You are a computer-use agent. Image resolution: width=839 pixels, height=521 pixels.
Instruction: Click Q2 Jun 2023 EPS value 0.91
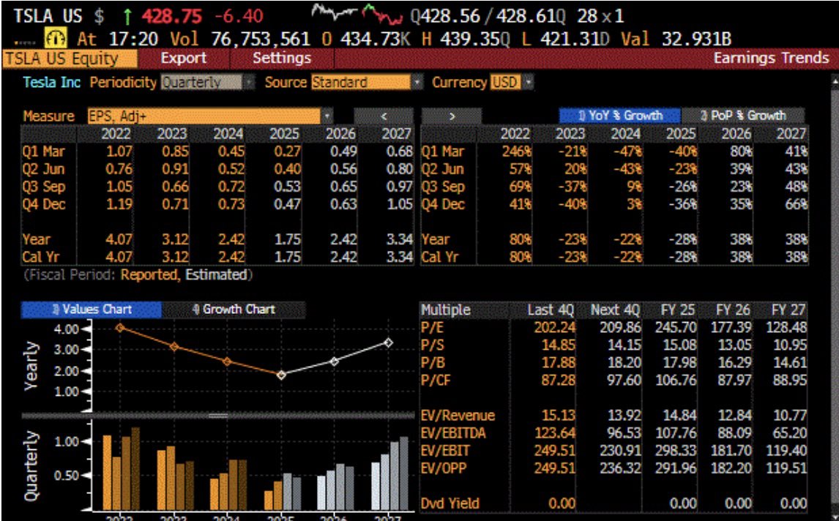click(x=176, y=169)
